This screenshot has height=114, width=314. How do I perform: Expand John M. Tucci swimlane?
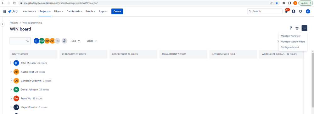pos(11,63)
